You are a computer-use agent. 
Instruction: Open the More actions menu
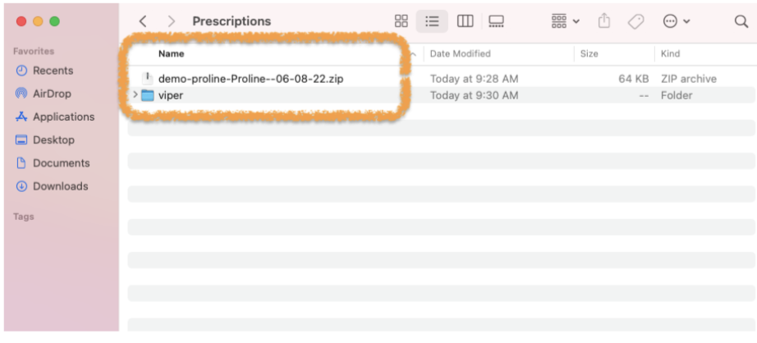pos(677,21)
